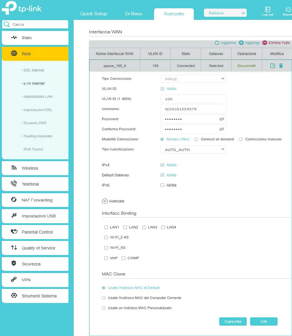Click the search magnifier icon
The width and height of the screenshot is (292, 336).
point(7,24)
